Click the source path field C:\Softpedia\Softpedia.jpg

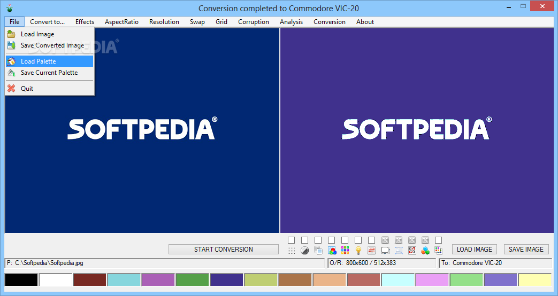pos(164,263)
